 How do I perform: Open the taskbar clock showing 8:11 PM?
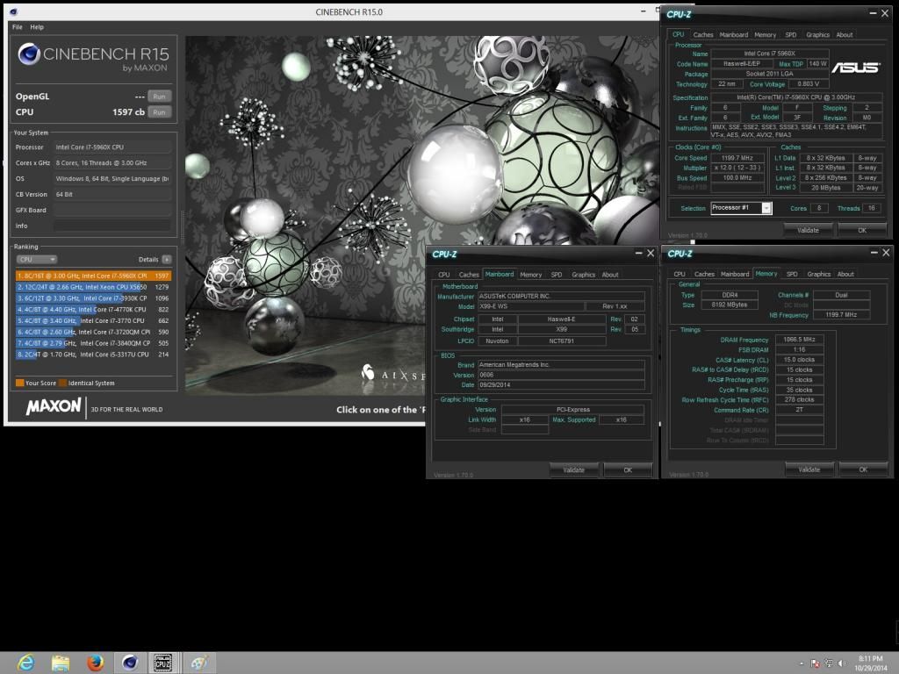(870, 663)
